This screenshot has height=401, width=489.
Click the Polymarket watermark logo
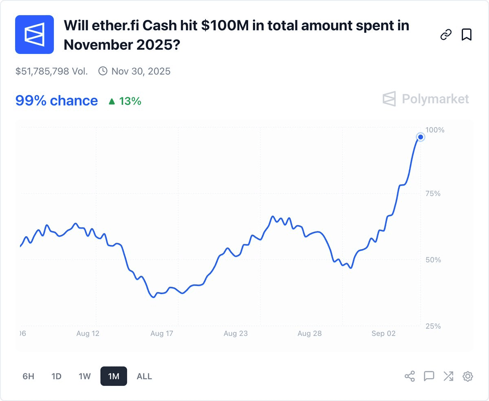tap(425, 99)
